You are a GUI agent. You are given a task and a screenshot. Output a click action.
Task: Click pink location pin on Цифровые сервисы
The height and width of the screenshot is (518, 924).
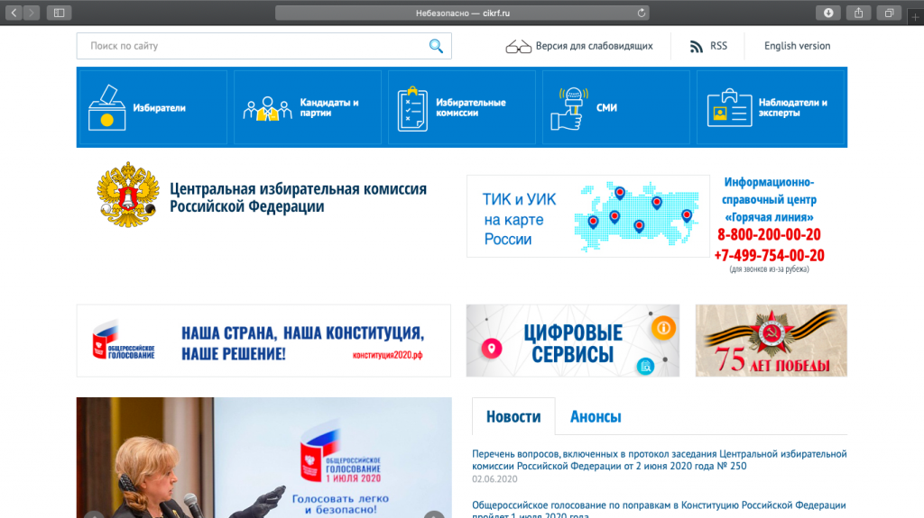pyautogui.click(x=492, y=349)
